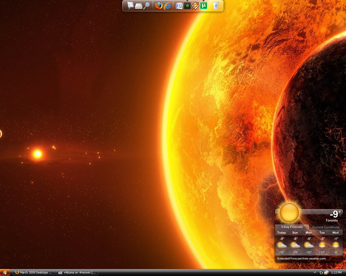The width and height of the screenshot is (346, 276).
Task: Open the Windows Start menu
Action: pyautogui.click(x=5, y=272)
